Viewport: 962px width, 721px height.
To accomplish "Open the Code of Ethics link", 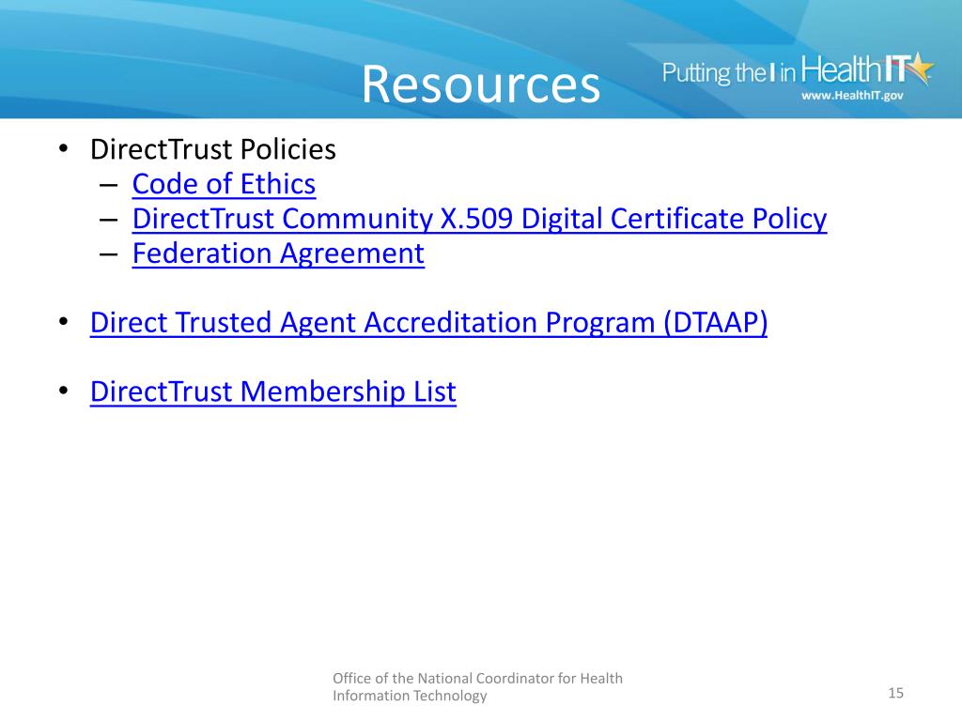I will 224,184.
